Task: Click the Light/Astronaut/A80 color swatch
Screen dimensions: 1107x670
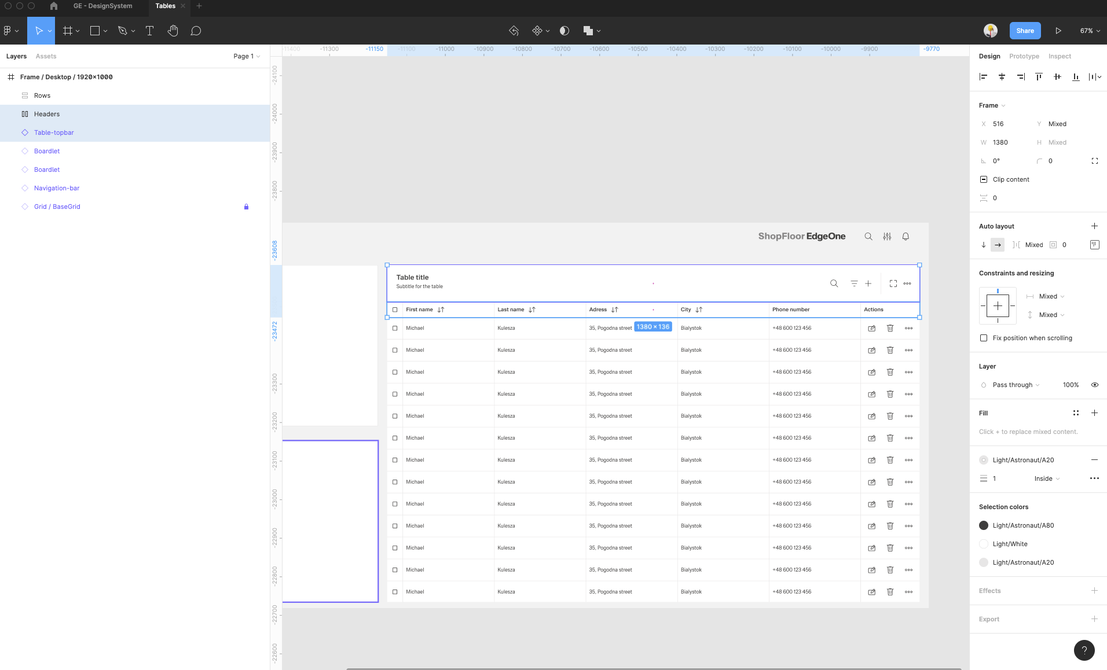Action: pyautogui.click(x=984, y=525)
